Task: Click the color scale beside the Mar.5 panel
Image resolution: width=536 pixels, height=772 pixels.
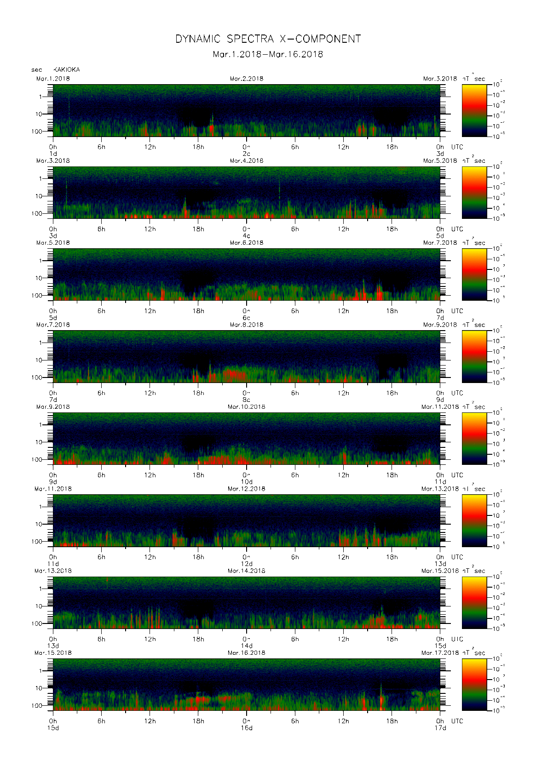Action: tap(474, 274)
